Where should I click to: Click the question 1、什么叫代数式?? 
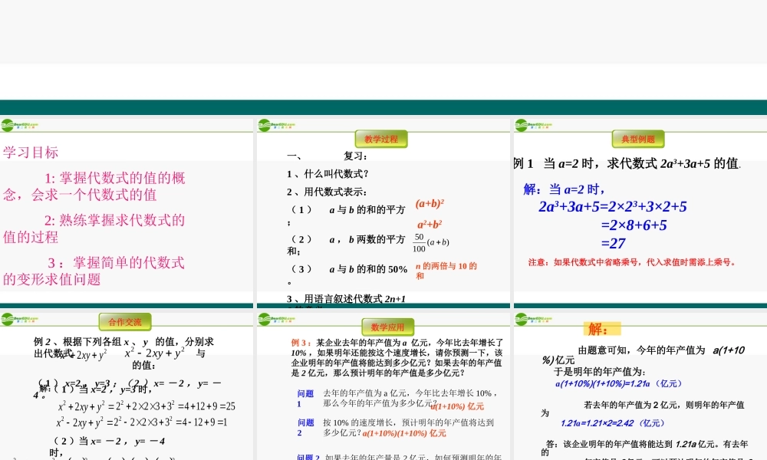[328, 174]
